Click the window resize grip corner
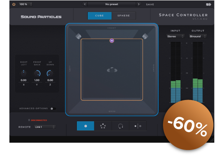 click(212, 140)
